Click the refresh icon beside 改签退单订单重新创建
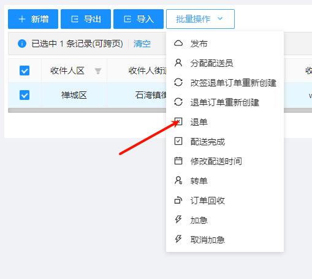 coord(178,82)
